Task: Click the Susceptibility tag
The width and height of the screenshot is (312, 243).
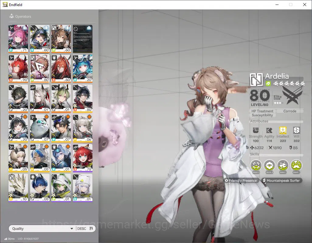Action: tap(262, 115)
